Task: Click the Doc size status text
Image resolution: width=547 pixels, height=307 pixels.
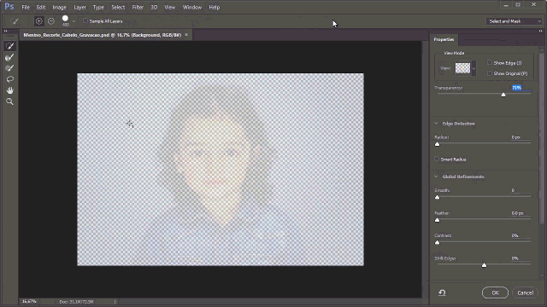Action: point(76,302)
